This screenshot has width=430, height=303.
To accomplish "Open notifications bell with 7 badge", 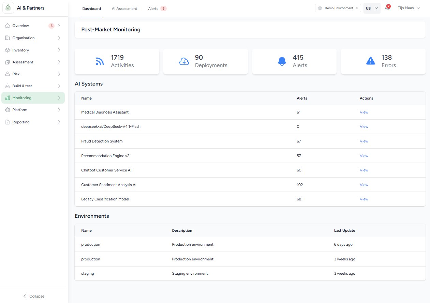I will tap(387, 8).
